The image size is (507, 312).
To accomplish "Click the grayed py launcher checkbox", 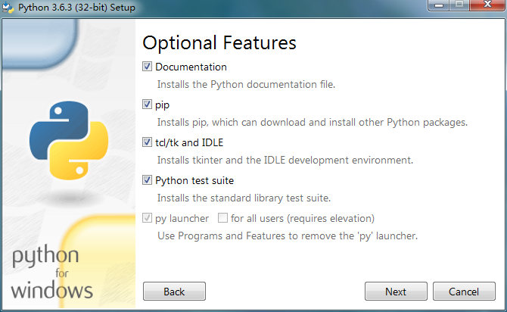I will tap(147, 218).
